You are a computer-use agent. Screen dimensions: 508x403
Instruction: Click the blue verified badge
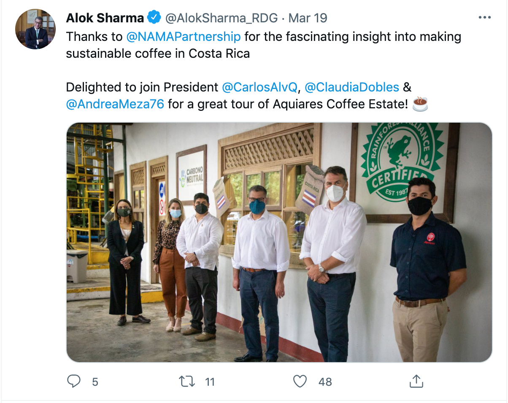pos(154,18)
